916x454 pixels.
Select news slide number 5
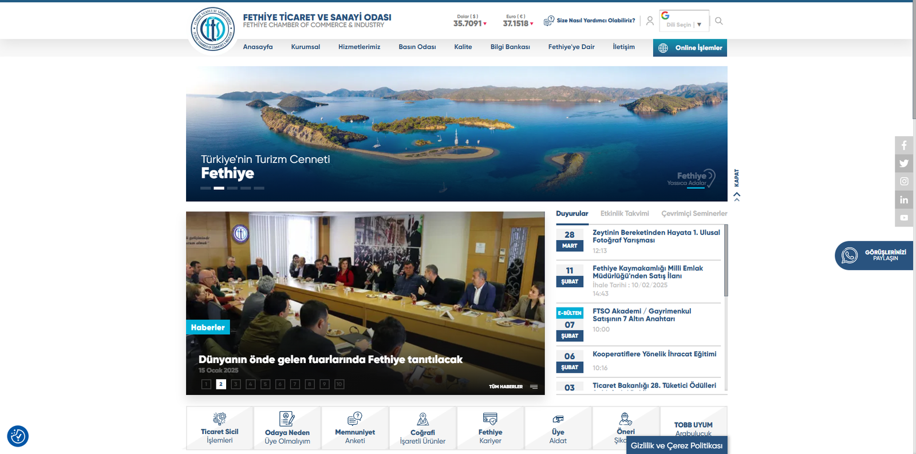[266, 384]
